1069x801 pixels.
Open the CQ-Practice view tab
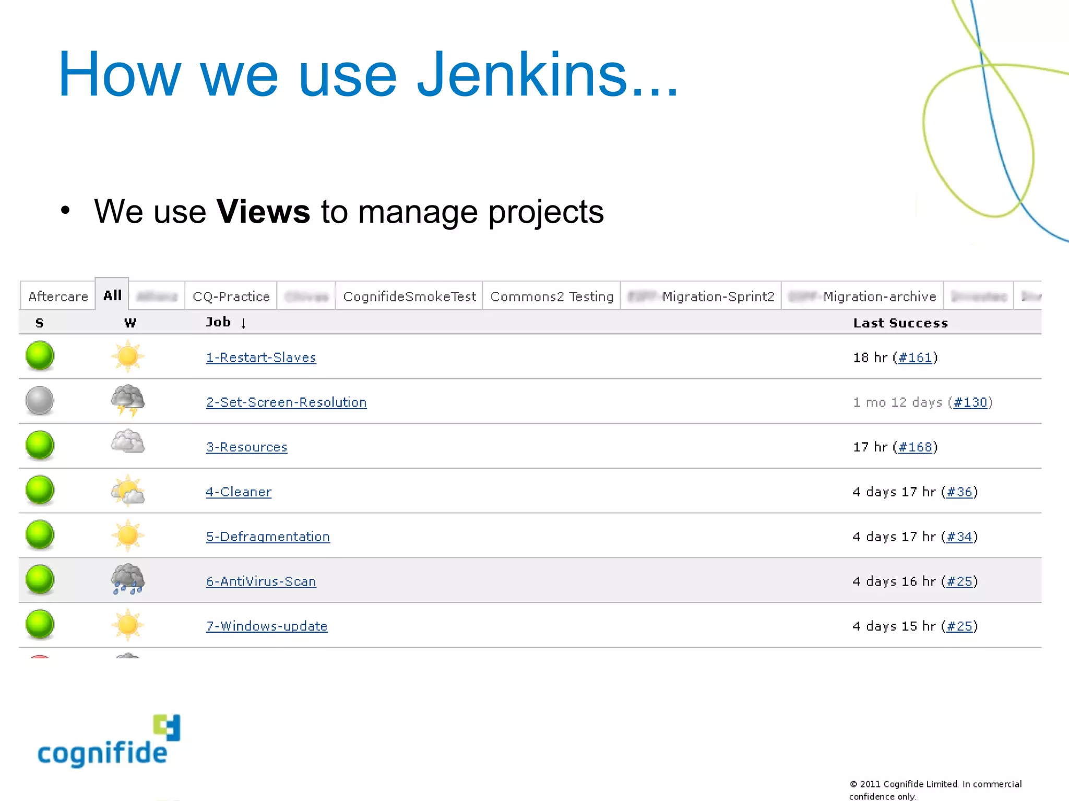(231, 296)
